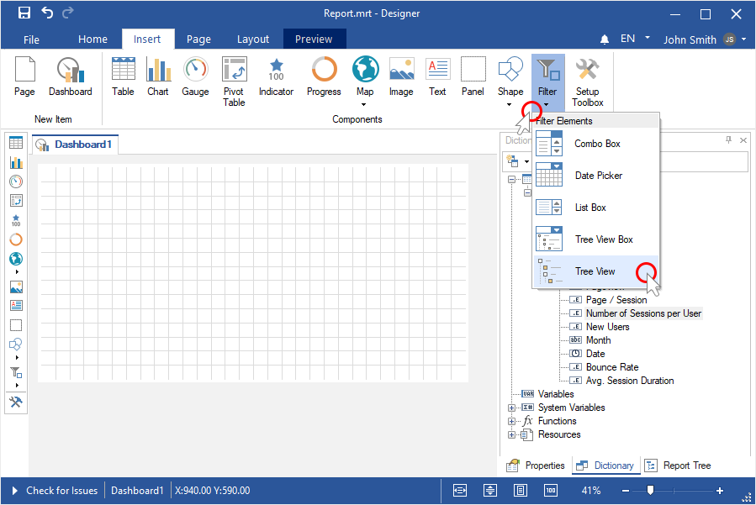Image resolution: width=756 pixels, height=505 pixels.
Task: Switch to the Layout ribbon tab
Action: [253, 39]
